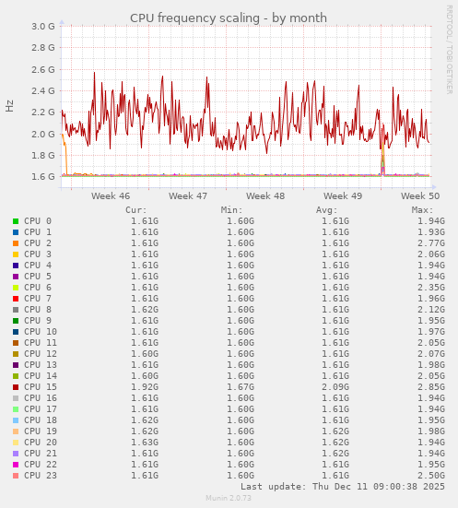Click the CPU 11 legend label
This screenshot has height=508, width=458.
41,343
